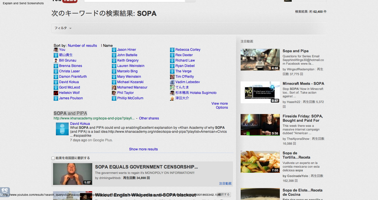
Task: Click the blue 注目動画 link on the first result
Action: [225, 184]
